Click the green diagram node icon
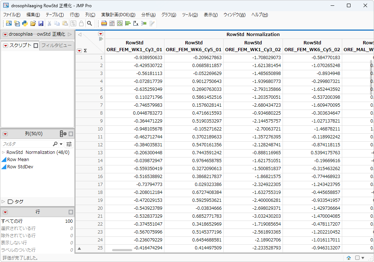The width and height of the screenshot is (374, 262). point(144,23)
